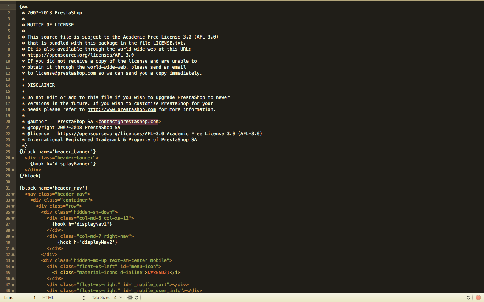Open the Tab Size dropdown

(107, 297)
